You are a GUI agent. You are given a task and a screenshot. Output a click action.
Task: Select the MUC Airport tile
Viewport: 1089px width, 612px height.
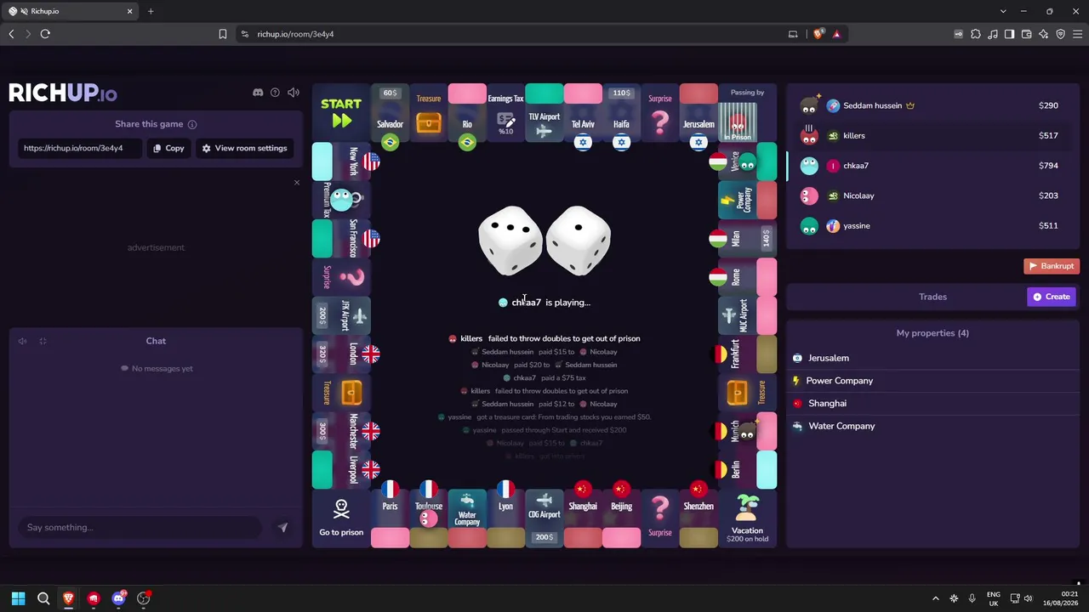click(x=748, y=315)
